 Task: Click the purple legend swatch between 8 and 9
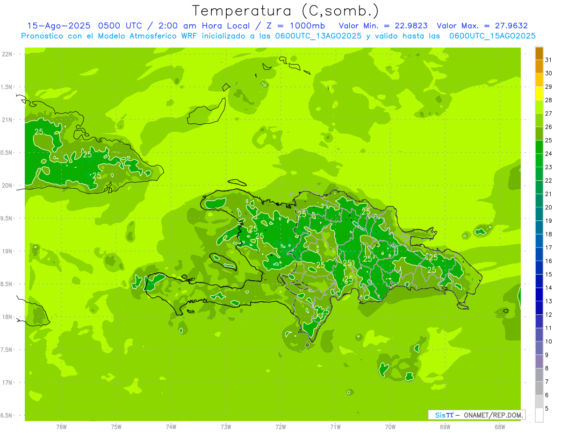539,362
